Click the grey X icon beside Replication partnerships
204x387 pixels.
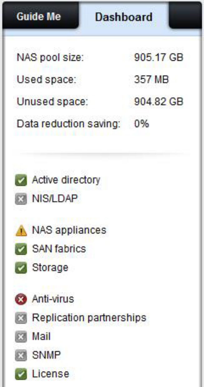[x=21, y=318]
